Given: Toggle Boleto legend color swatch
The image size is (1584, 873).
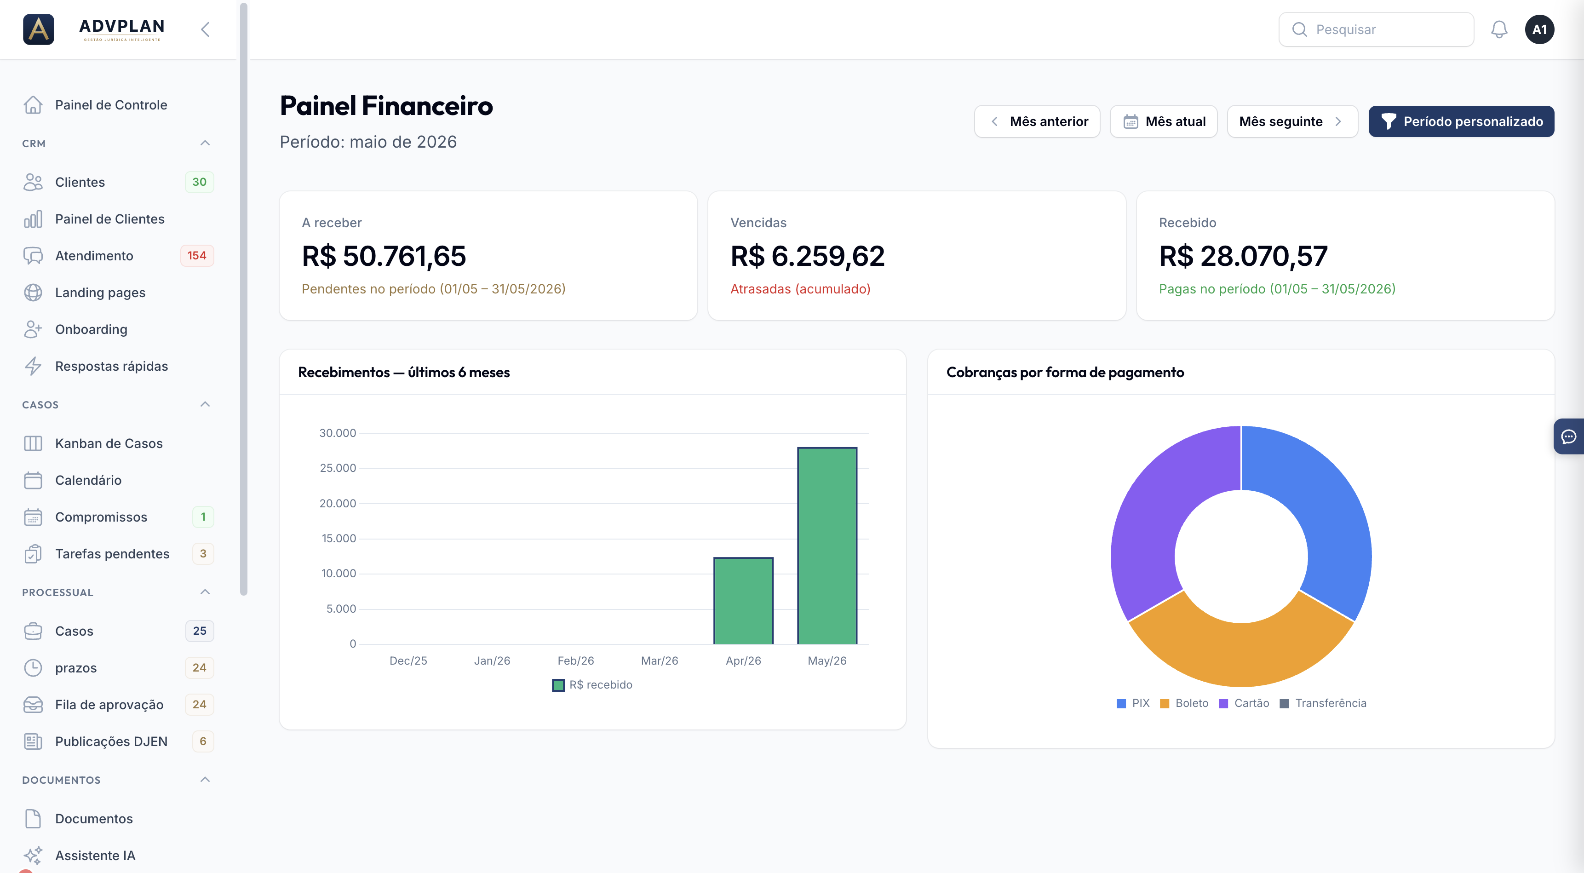Looking at the screenshot, I should [x=1164, y=703].
